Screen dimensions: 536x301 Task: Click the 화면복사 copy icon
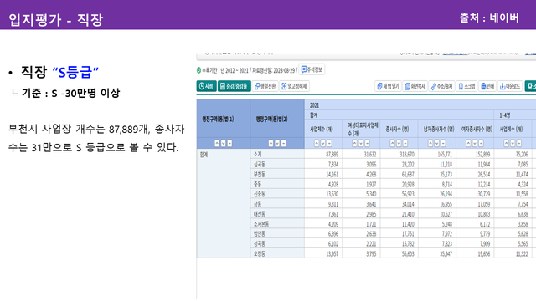(x=415, y=87)
